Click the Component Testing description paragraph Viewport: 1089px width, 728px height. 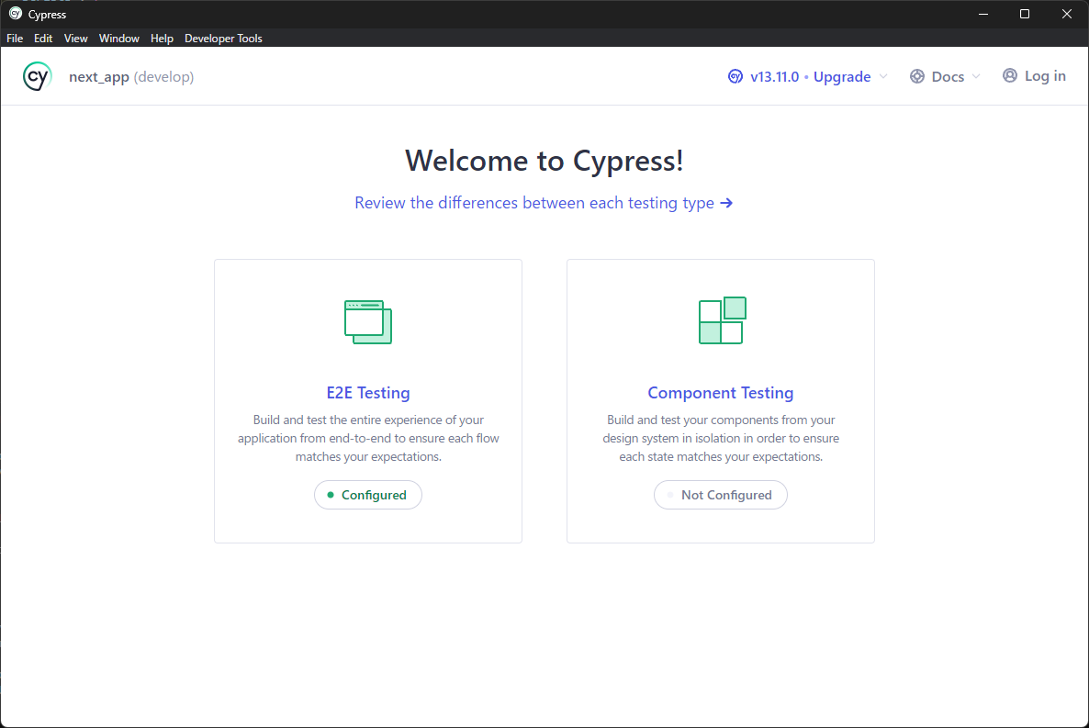(x=720, y=438)
